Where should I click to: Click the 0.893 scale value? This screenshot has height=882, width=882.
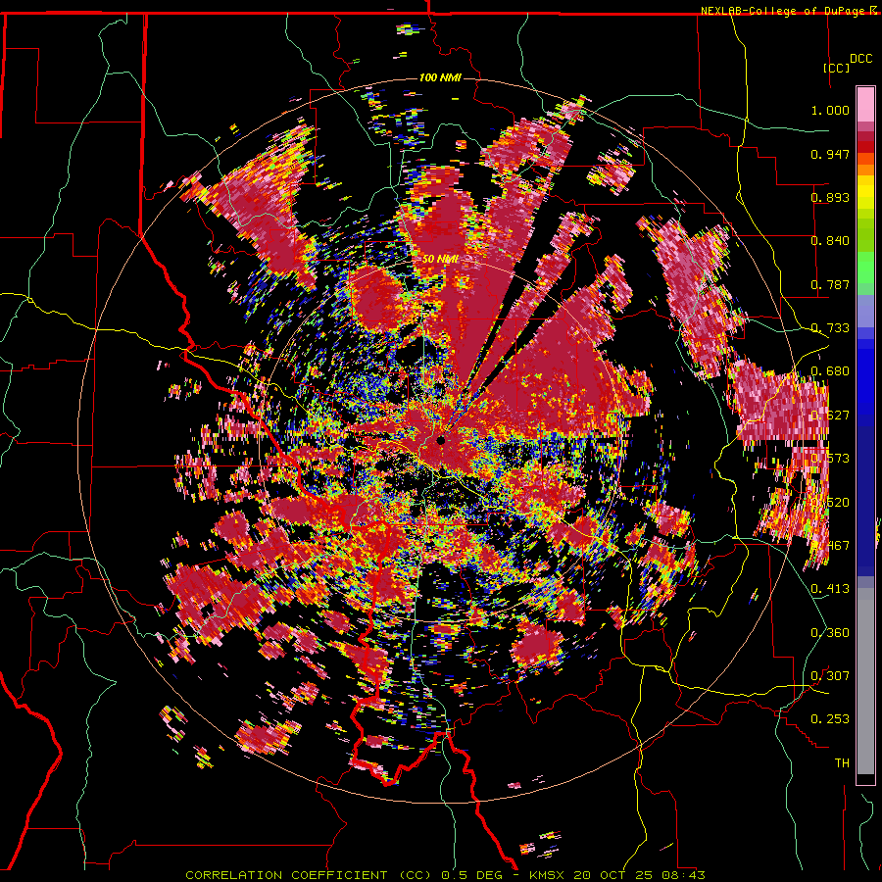(830, 197)
